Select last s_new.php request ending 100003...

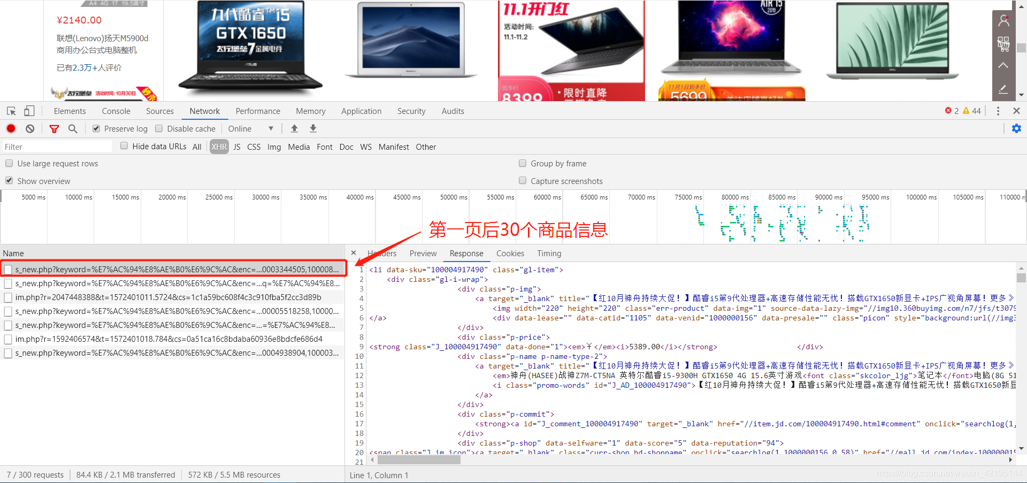172,353
